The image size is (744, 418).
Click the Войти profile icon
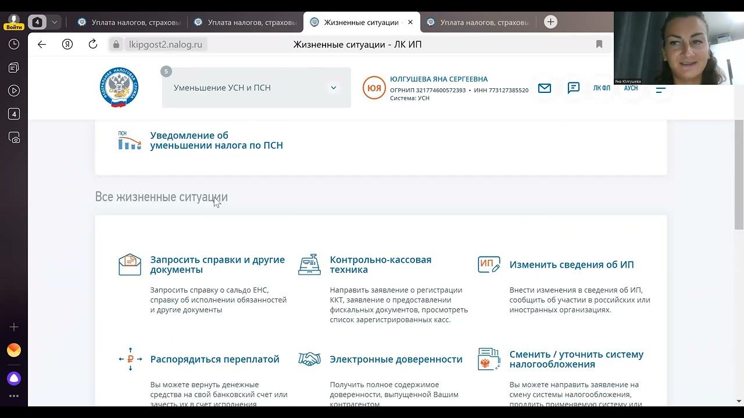click(14, 23)
